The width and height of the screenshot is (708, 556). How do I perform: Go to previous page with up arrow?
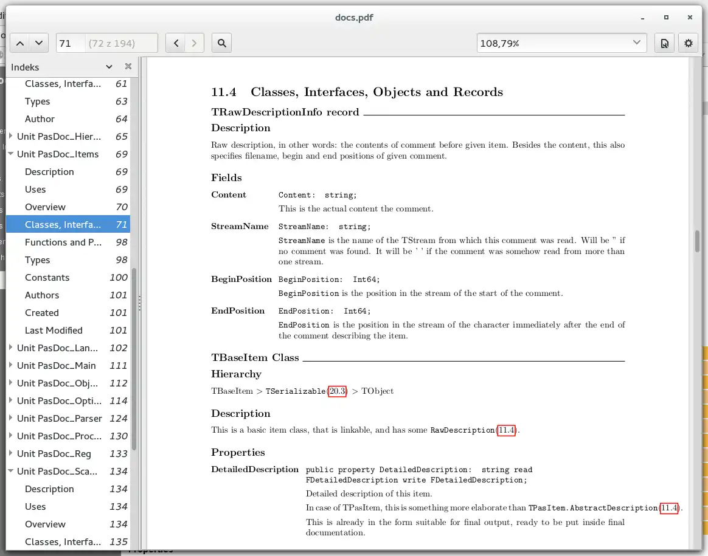tap(20, 43)
